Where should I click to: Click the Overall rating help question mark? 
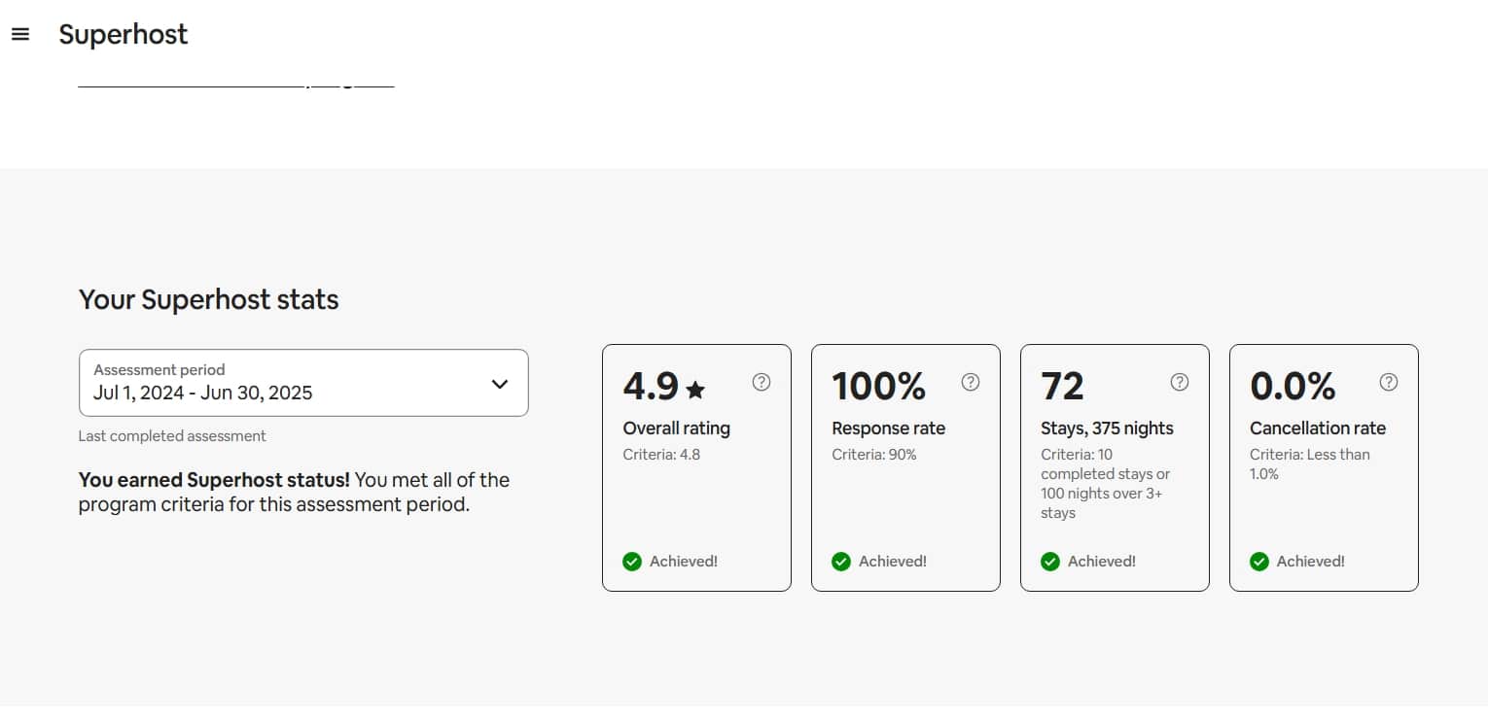tap(762, 382)
